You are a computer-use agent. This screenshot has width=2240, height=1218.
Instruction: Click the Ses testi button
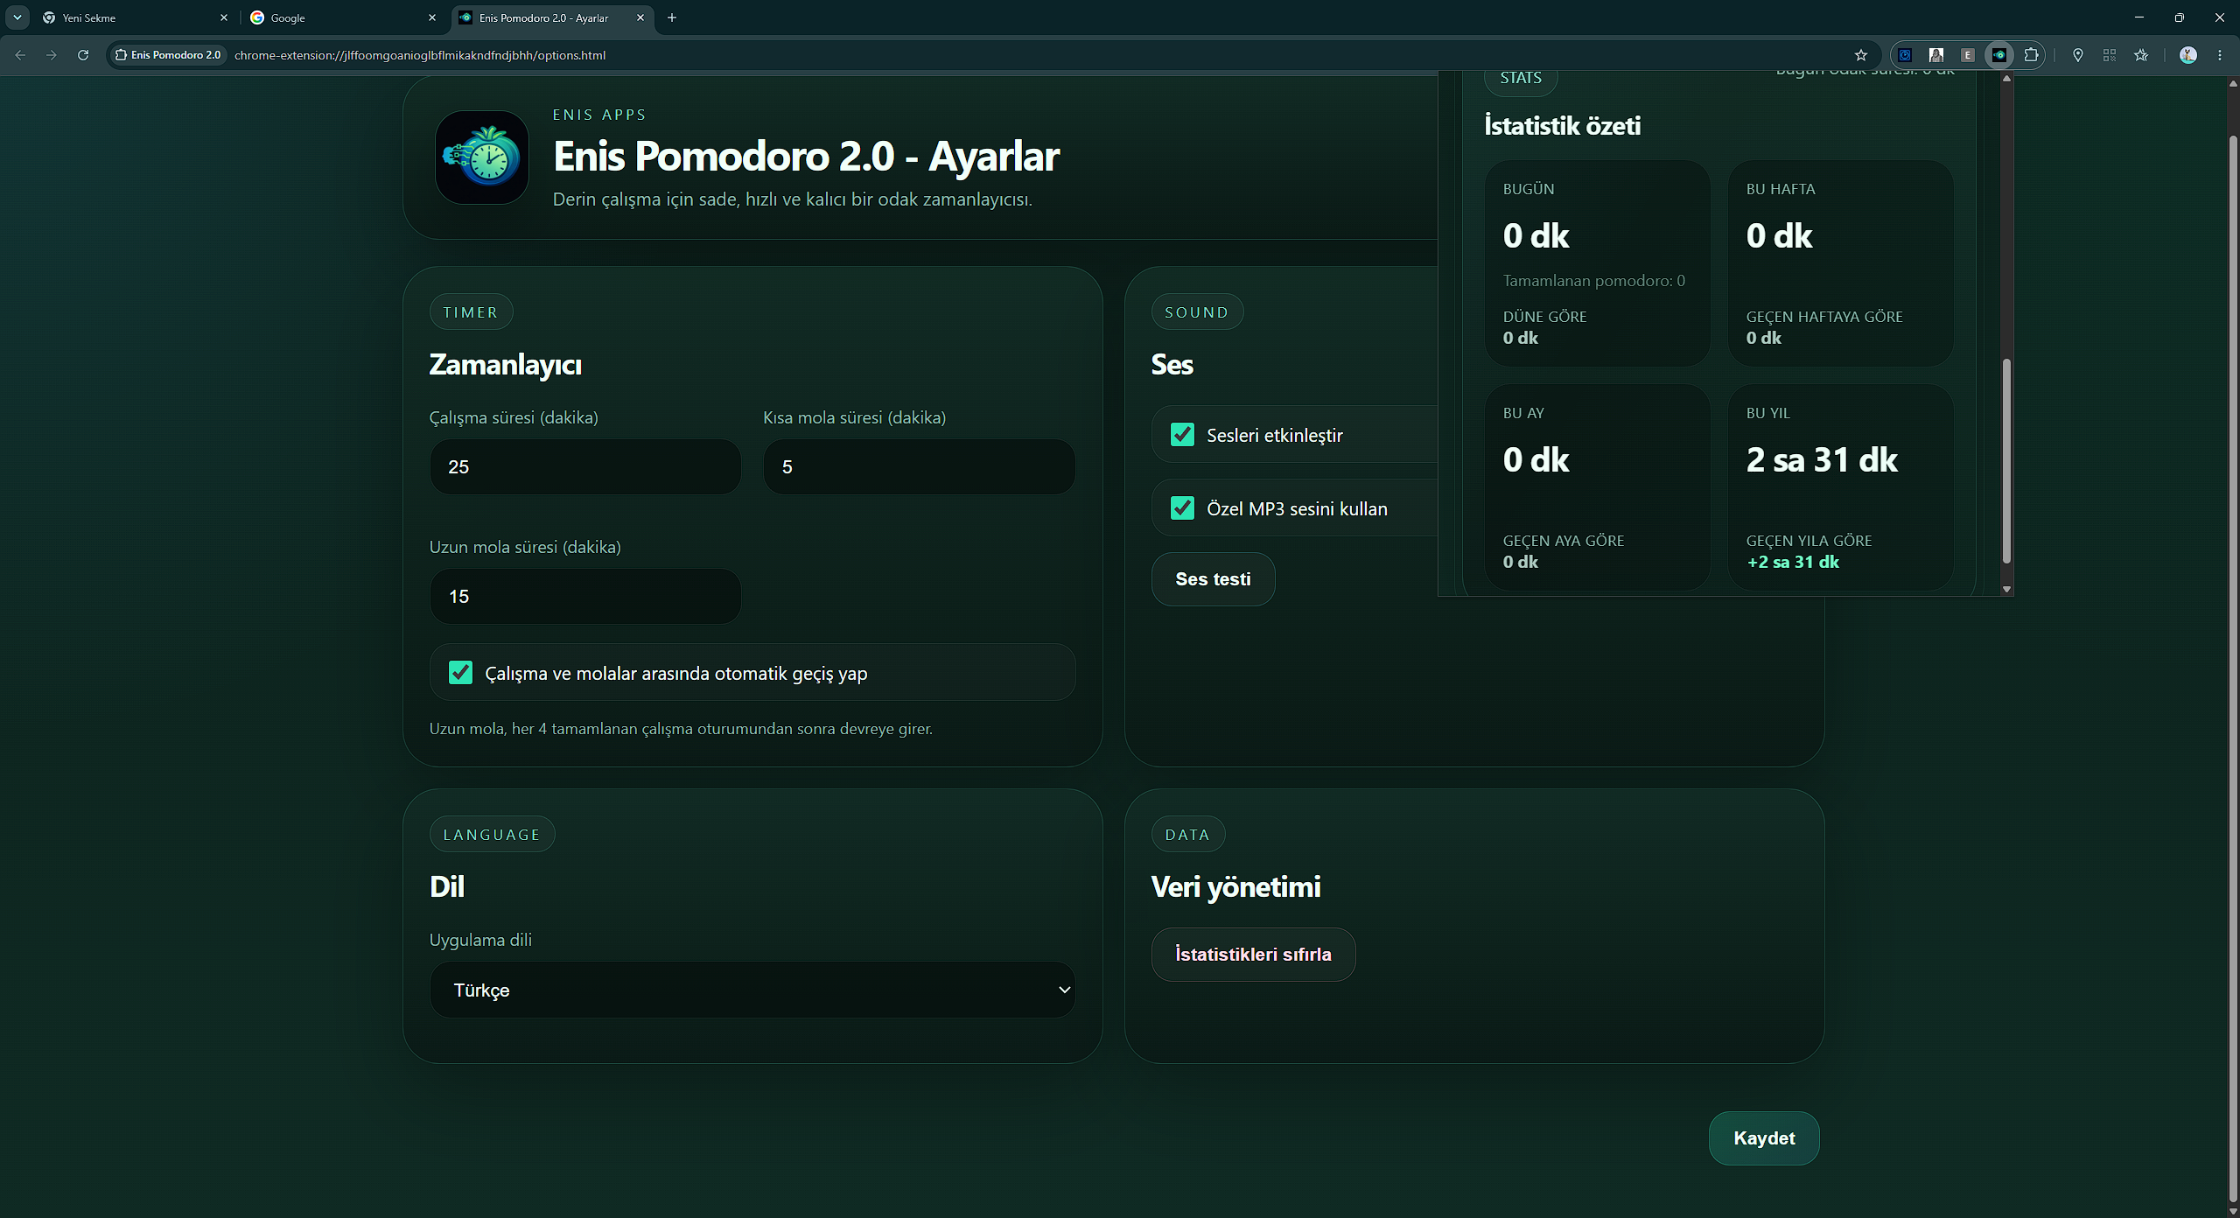(x=1213, y=579)
